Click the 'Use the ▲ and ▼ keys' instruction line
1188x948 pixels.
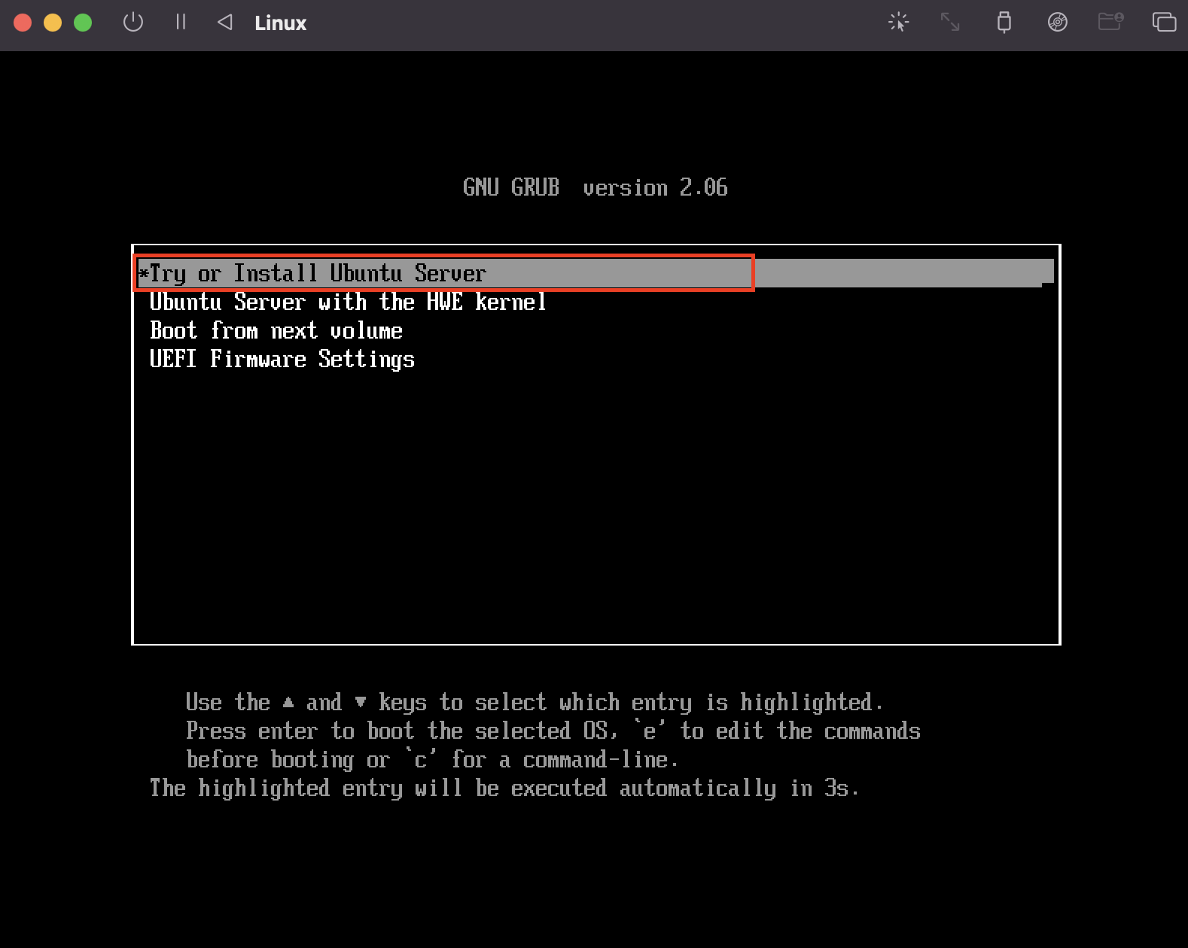pyautogui.click(x=535, y=702)
